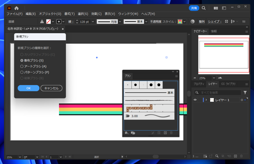Toggle visibility eye of レイヤー 1
The width and height of the screenshot is (254, 164).
(195, 100)
